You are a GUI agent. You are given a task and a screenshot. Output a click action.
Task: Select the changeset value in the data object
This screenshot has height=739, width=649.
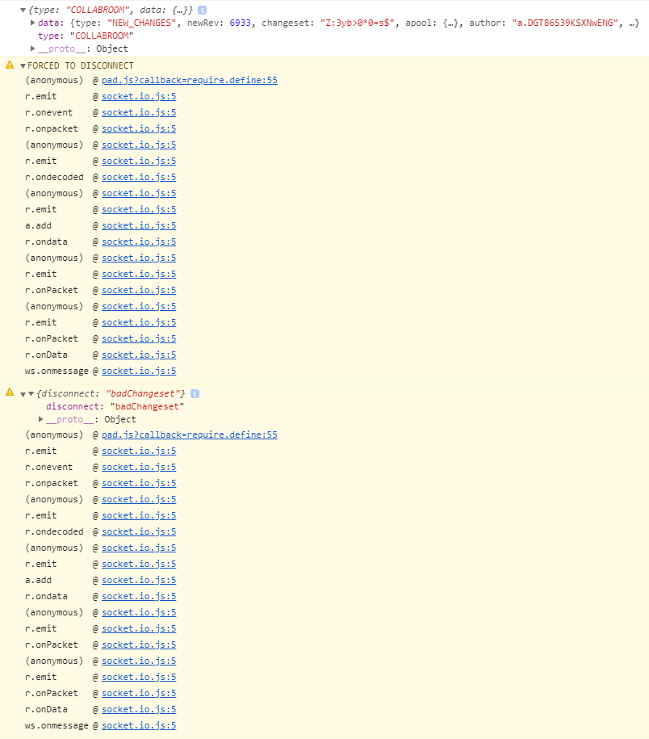(x=342, y=22)
